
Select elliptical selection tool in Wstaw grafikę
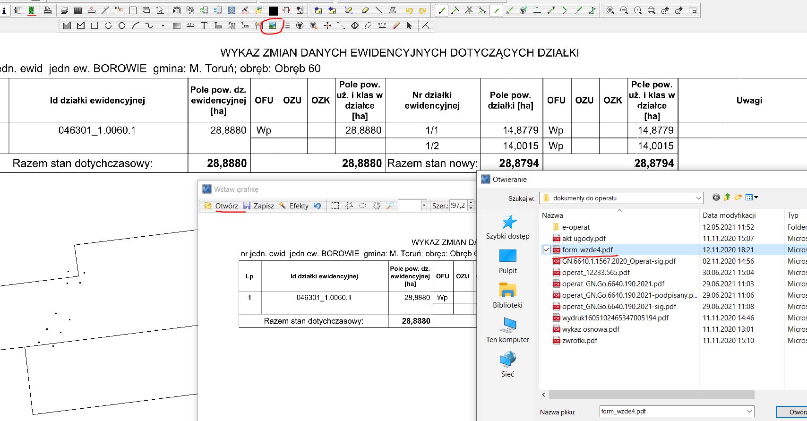pos(363,206)
